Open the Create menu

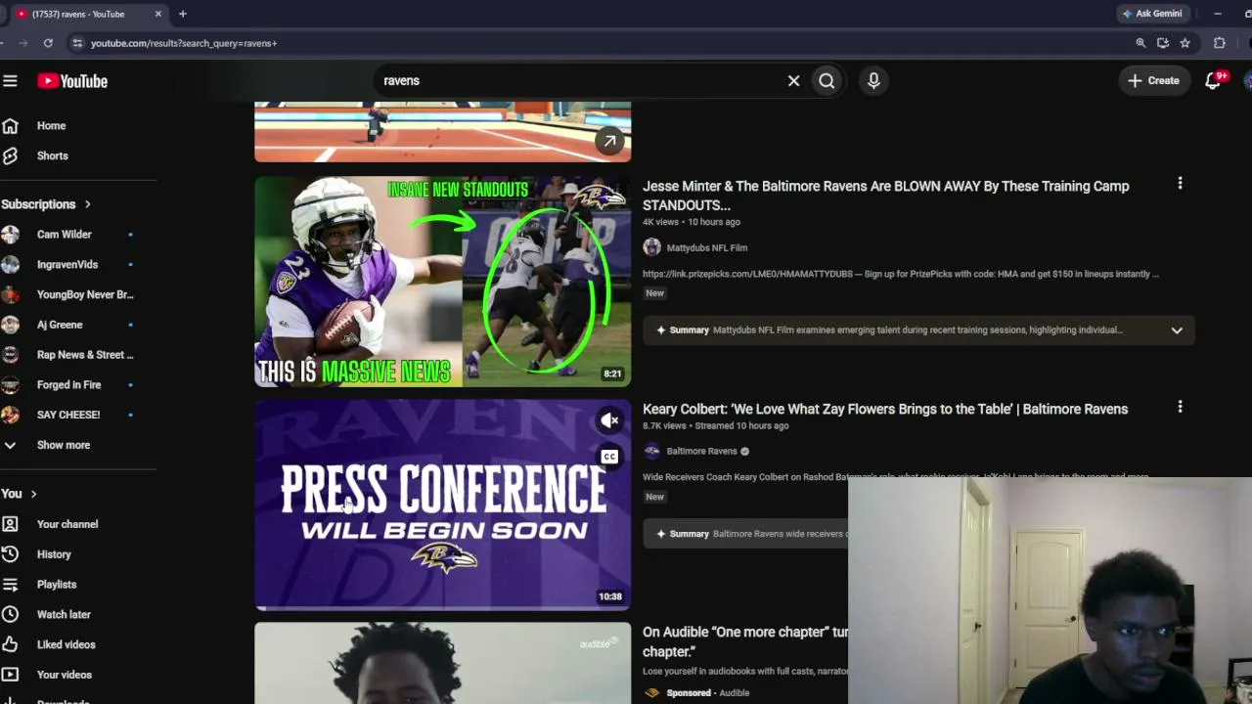1154,81
